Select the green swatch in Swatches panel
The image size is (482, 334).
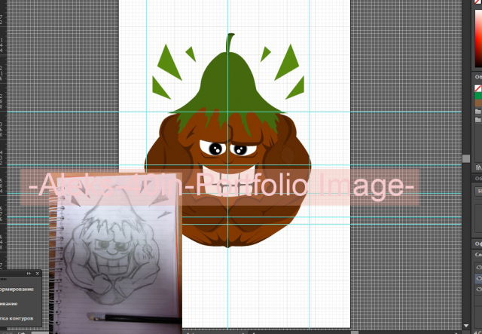coord(478,96)
